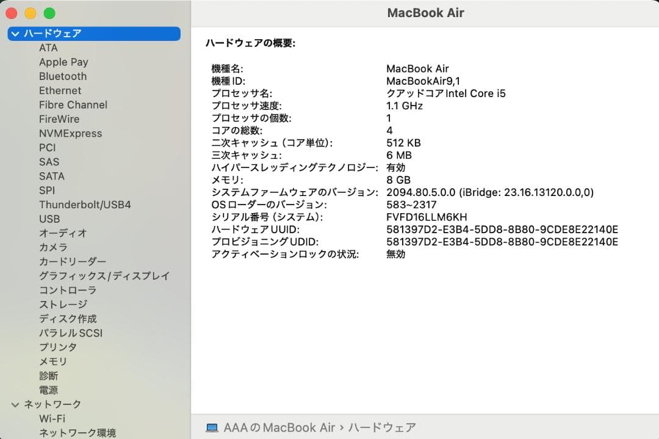Image resolution: width=659 pixels, height=439 pixels.
Task: Click the 機種名 value MacBook Air
Action: click(417, 68)
